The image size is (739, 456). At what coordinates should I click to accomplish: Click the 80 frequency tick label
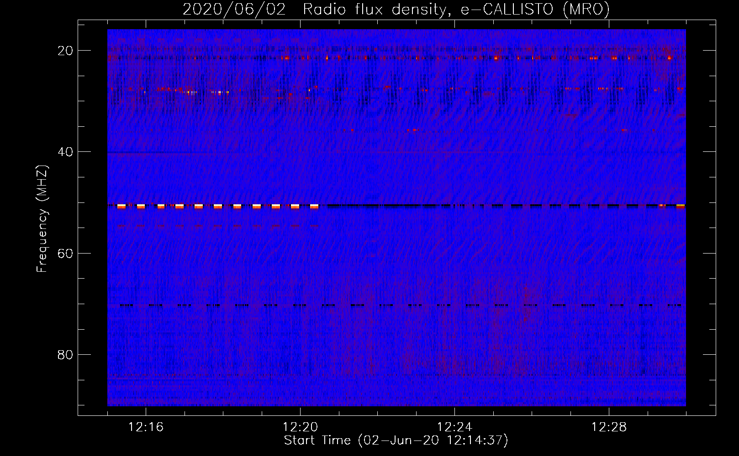click(65, 354)
